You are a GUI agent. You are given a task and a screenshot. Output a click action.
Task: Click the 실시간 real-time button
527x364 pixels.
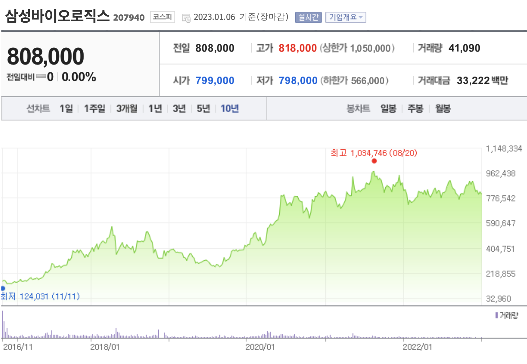coord(308,17)
